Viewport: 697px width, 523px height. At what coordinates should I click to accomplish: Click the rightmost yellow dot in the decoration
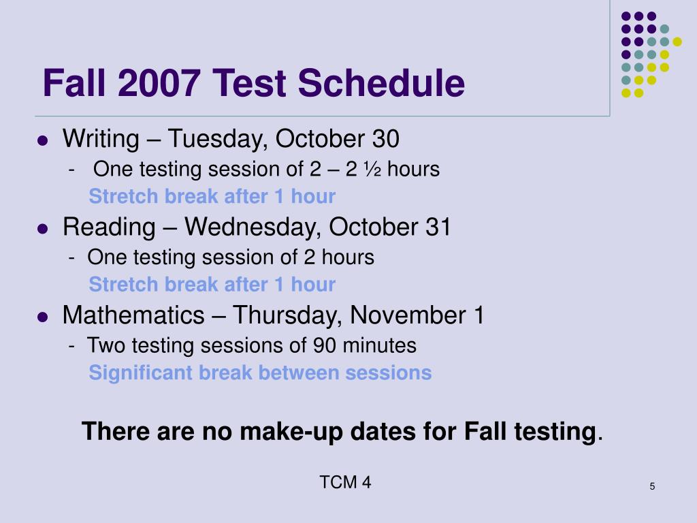pyautogui.click(x=677, y=42)
